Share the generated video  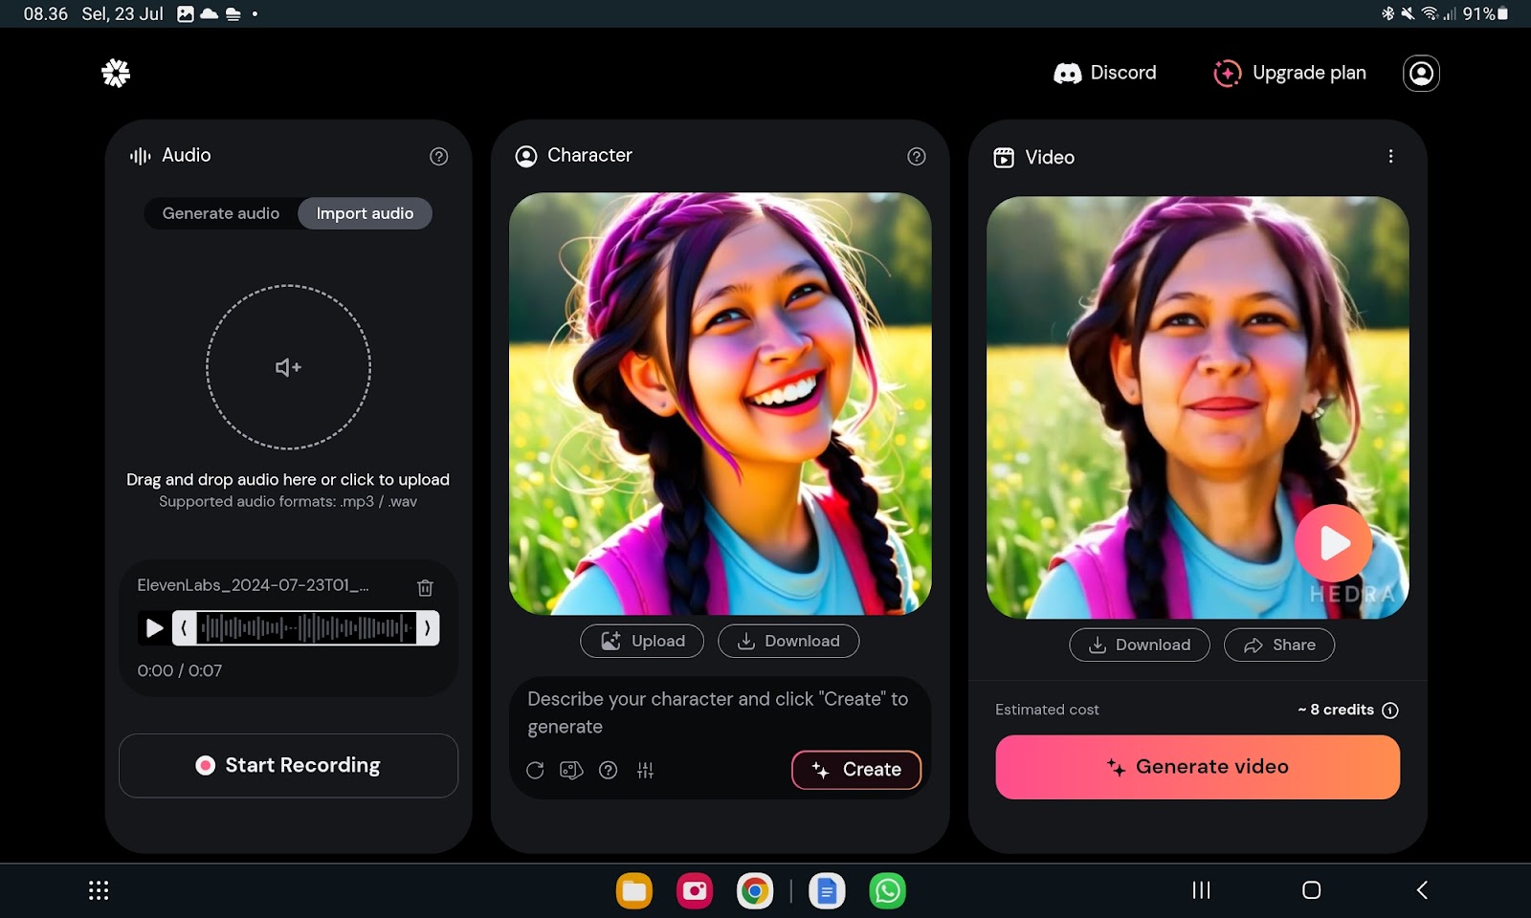pos(1279,645)
